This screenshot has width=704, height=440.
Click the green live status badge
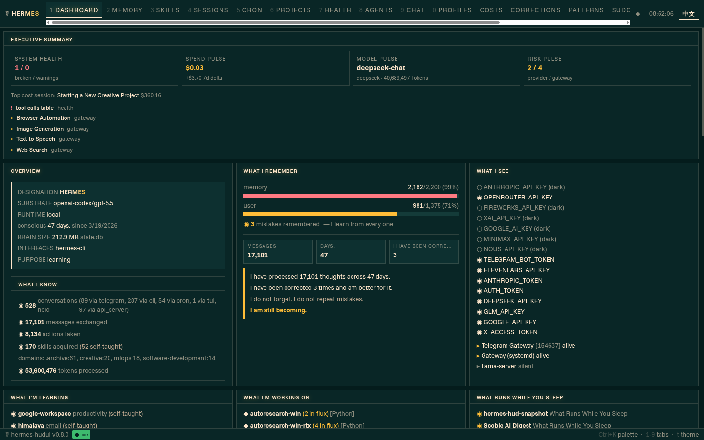(x=82, y=435)
